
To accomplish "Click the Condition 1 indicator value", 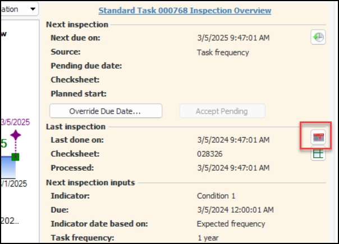I will tap(216, 196).
